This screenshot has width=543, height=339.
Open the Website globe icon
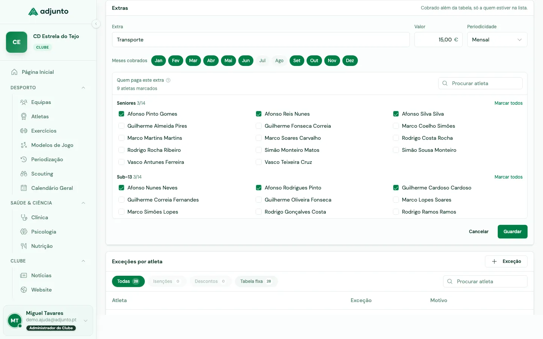click(24, 290)
